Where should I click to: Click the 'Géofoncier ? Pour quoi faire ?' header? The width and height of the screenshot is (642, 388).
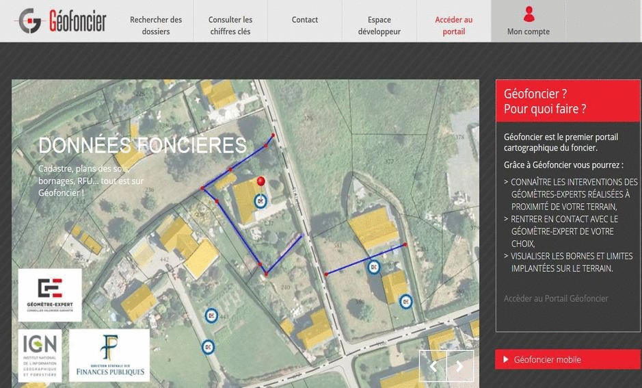coord(567,101)
